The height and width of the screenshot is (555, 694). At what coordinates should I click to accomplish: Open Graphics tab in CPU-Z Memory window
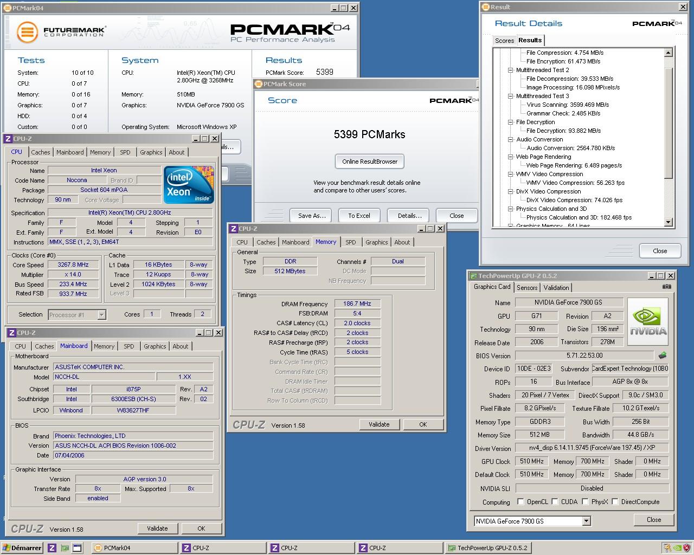click(x=377, y=242)
